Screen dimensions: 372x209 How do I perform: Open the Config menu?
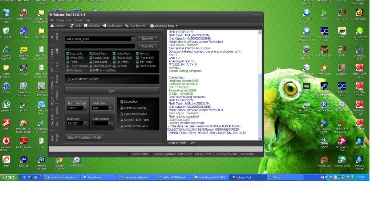pos(60,20)
